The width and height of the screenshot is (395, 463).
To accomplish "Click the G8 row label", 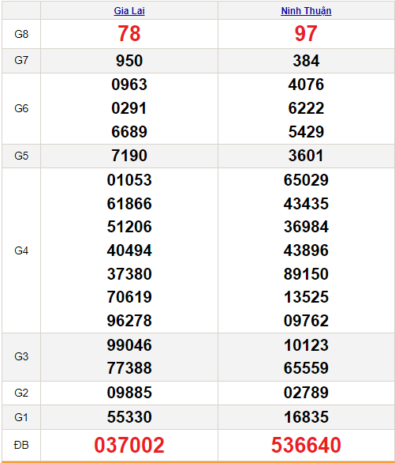I will point(21,34).
